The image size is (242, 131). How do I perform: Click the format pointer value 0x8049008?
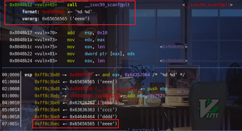pos(53,12)
